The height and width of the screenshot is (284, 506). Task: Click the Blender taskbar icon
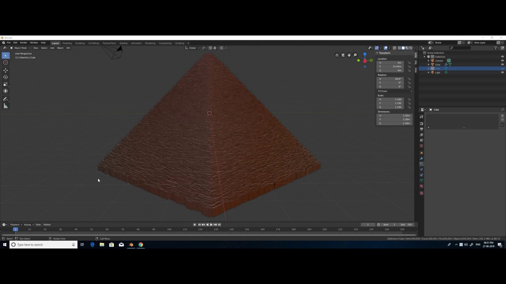(x=131, y=245)
